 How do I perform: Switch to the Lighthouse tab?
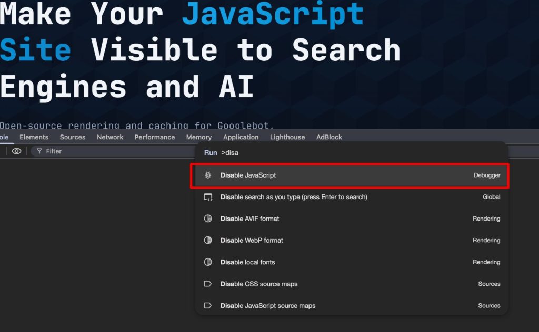point(287,137)
